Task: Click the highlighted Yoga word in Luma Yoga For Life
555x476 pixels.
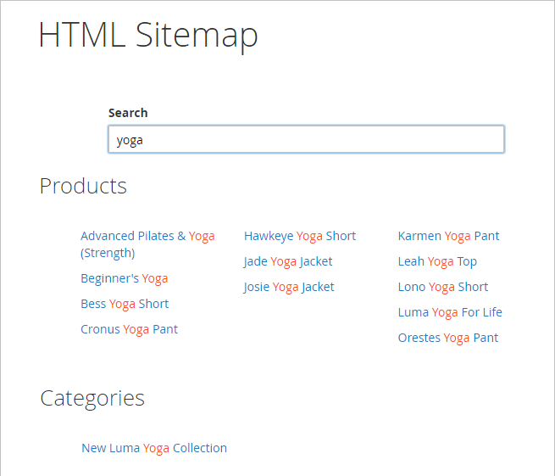Action: (x=445, y=312)
